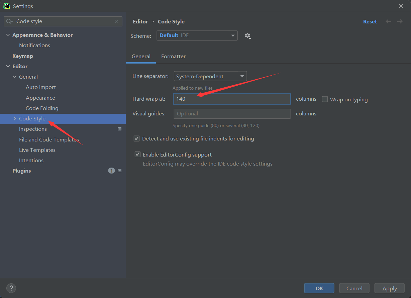Viewport: 411px width, 298px height.
Task: Open the Scheme Default IDE dropdown
Action: pos(197,35)
